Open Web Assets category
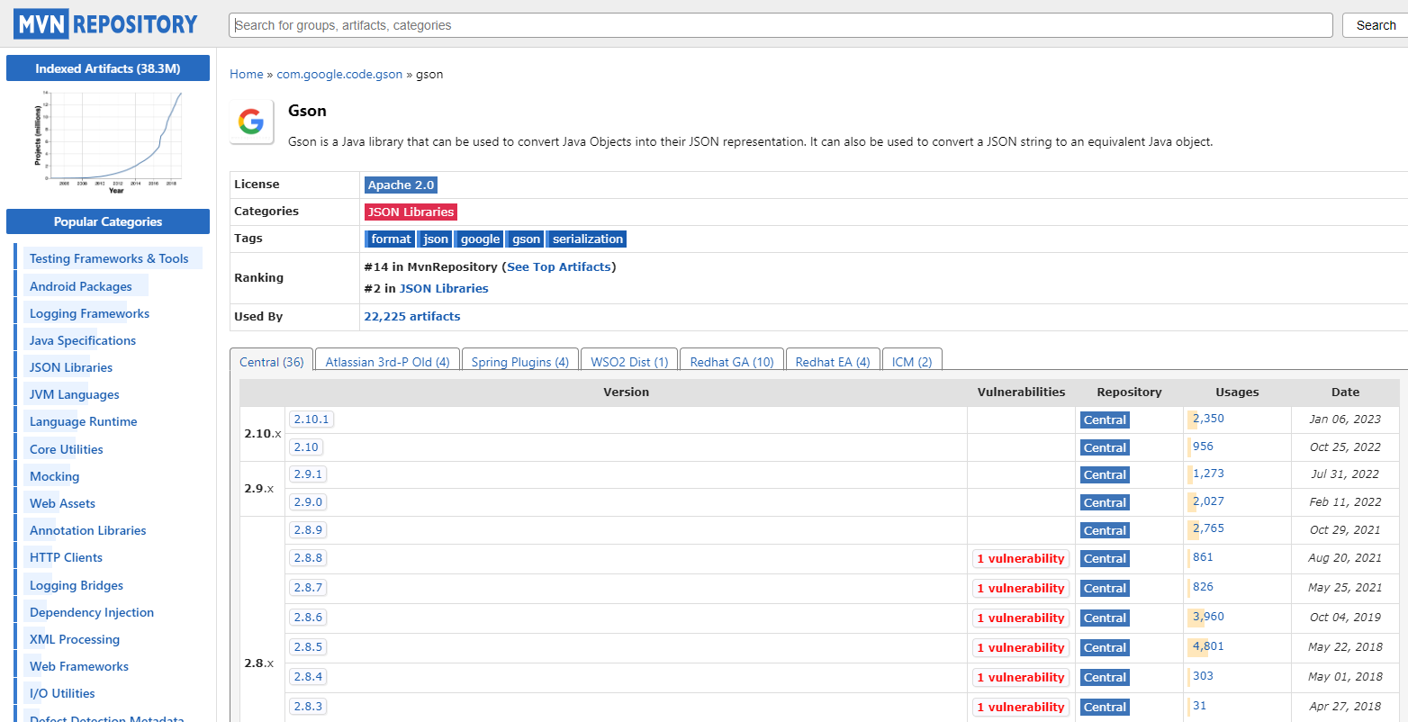 62,503
